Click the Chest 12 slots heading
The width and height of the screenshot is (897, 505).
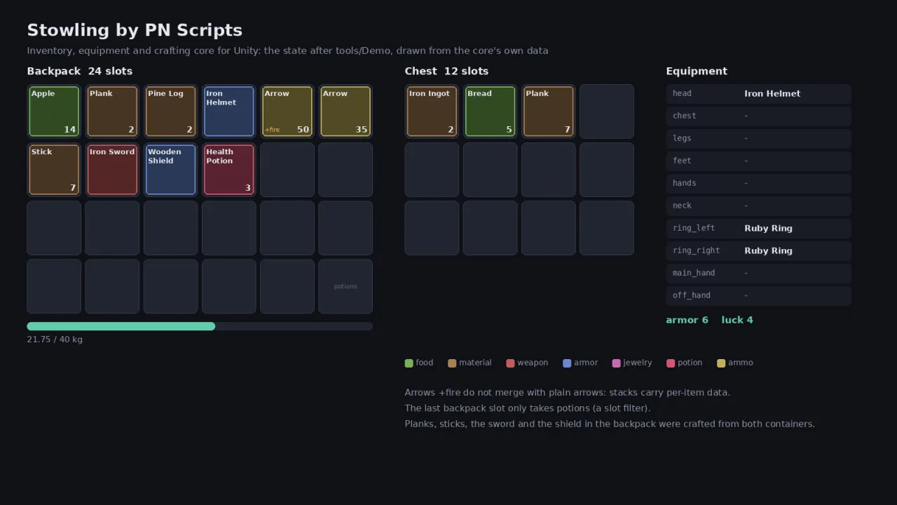(446, 72)
